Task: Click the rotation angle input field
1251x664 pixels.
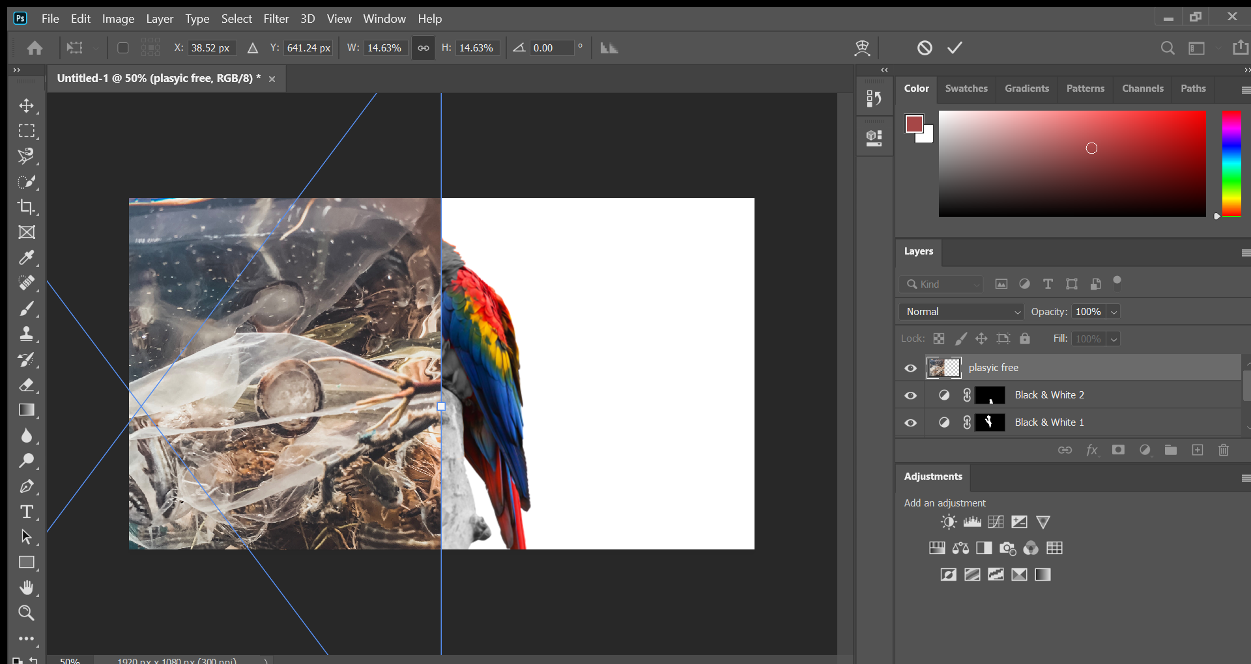Action: [551, 48]
